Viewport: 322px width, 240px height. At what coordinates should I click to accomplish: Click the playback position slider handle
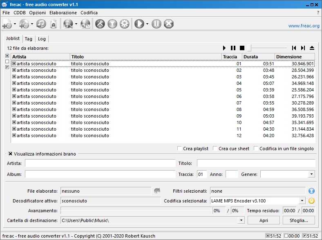[x=249, y=48]
